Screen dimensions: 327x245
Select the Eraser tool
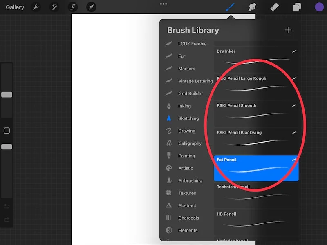[274, 7]
